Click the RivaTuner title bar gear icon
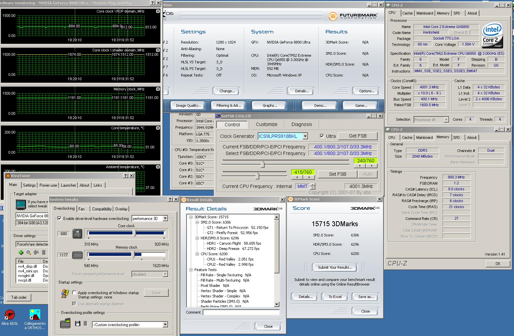The image size is (514, 336). pyautogui.click(x=8, y=176)
